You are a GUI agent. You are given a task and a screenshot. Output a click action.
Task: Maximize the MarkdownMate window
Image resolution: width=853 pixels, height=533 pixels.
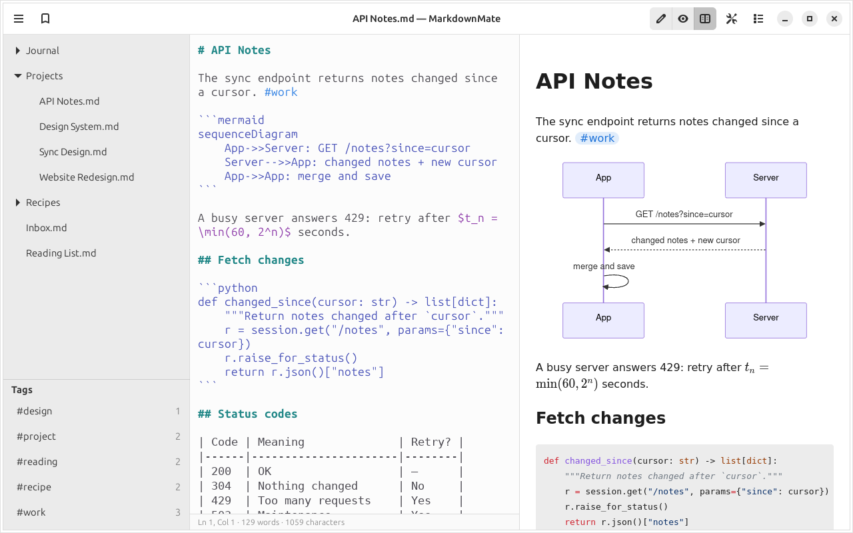[x=810, y=19]
